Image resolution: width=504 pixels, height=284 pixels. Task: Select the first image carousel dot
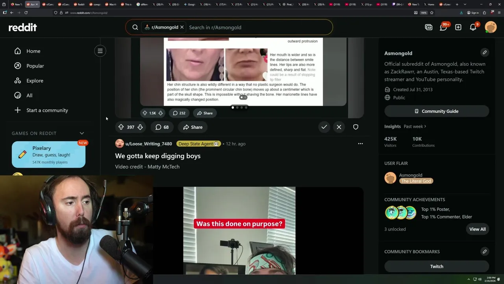(x=233, y=107)
